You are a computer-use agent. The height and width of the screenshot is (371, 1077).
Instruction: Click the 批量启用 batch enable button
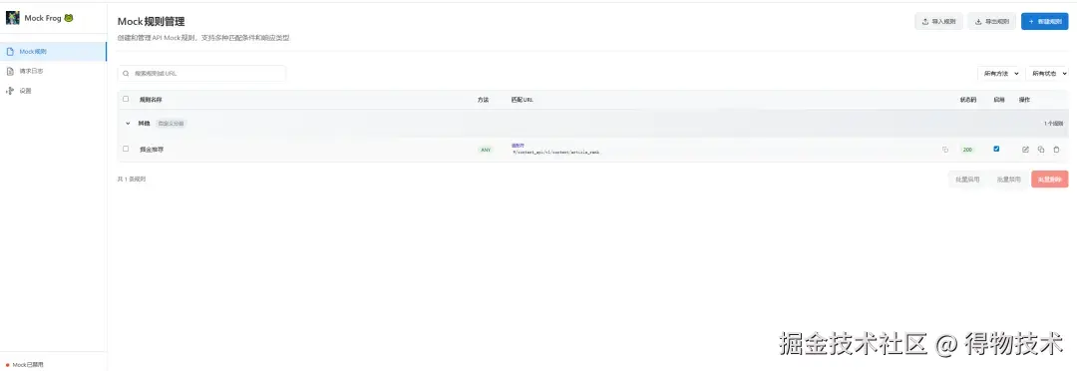(x=967, y=180)
